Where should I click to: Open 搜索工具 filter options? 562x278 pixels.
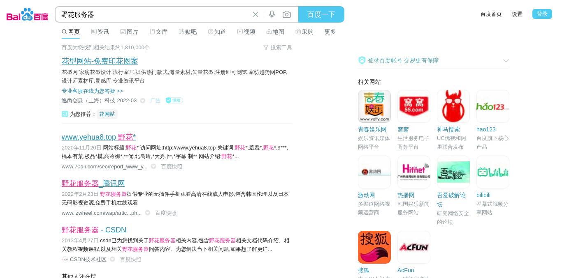pos(278,48)
